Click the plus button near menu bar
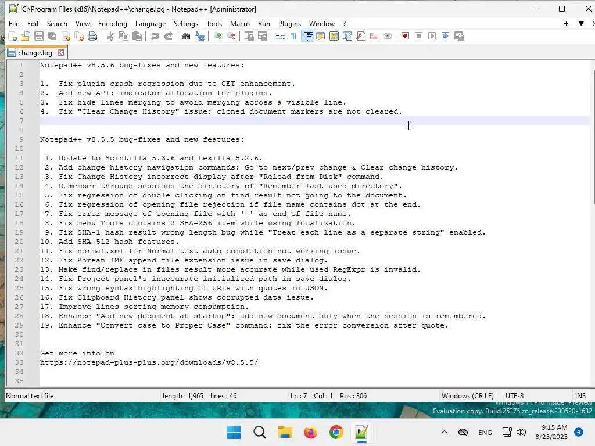595x446 pixels. tap(566, 23)
